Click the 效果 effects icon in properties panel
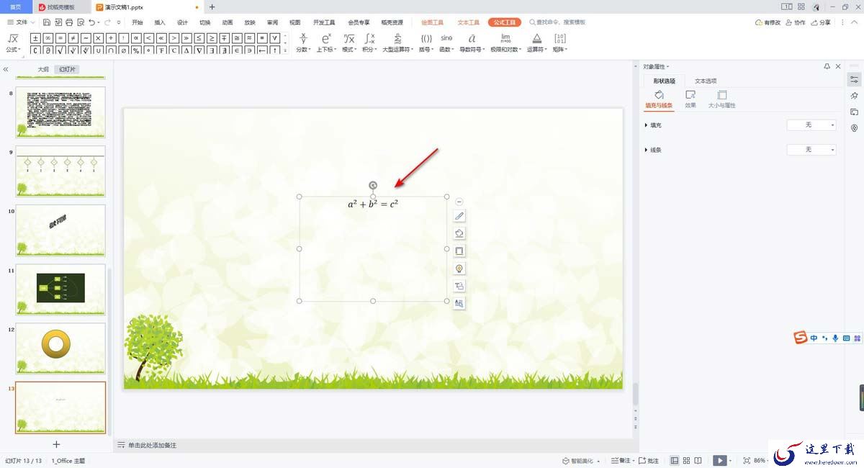 [x=690, y=99]
